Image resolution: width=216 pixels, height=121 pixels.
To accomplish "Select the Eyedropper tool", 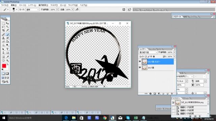I will tap(7, 57).
